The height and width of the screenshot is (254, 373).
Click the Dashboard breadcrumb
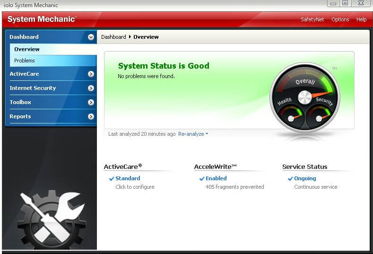click(113, 37)
